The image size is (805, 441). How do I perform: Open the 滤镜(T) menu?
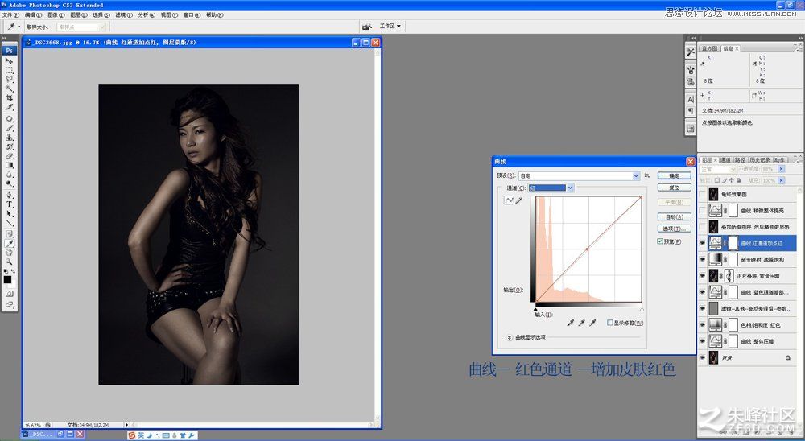point(124,15)
